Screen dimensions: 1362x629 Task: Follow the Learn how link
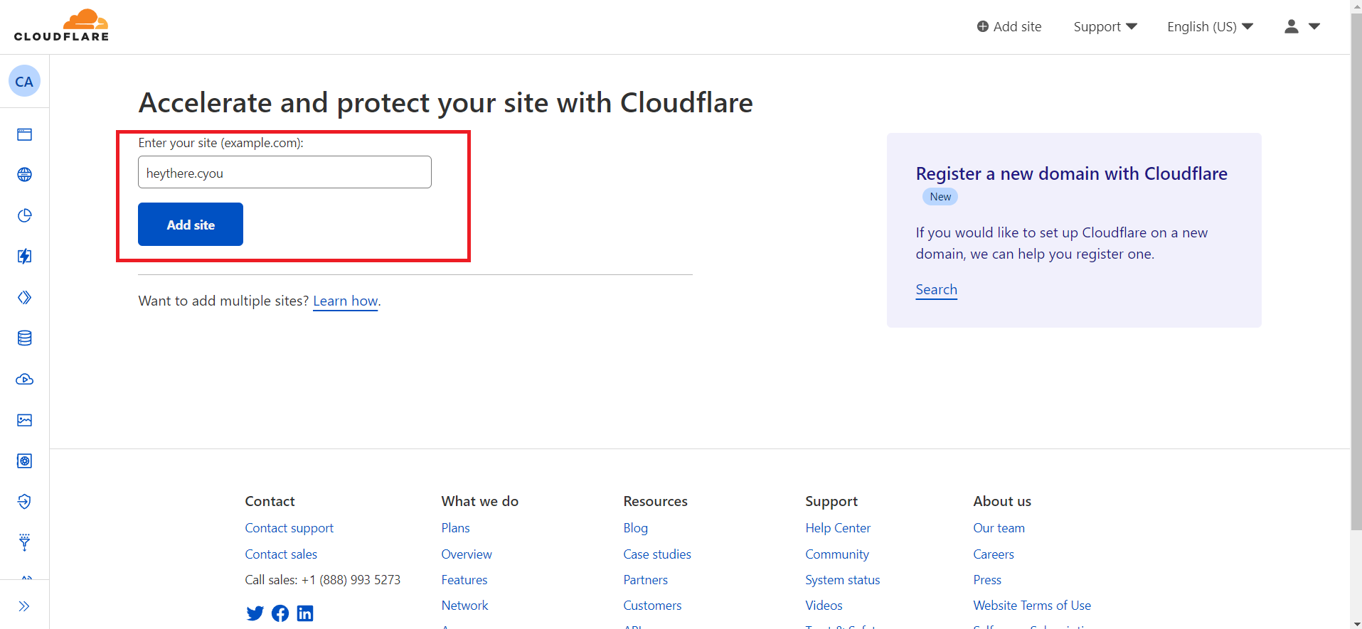point(345,301)
